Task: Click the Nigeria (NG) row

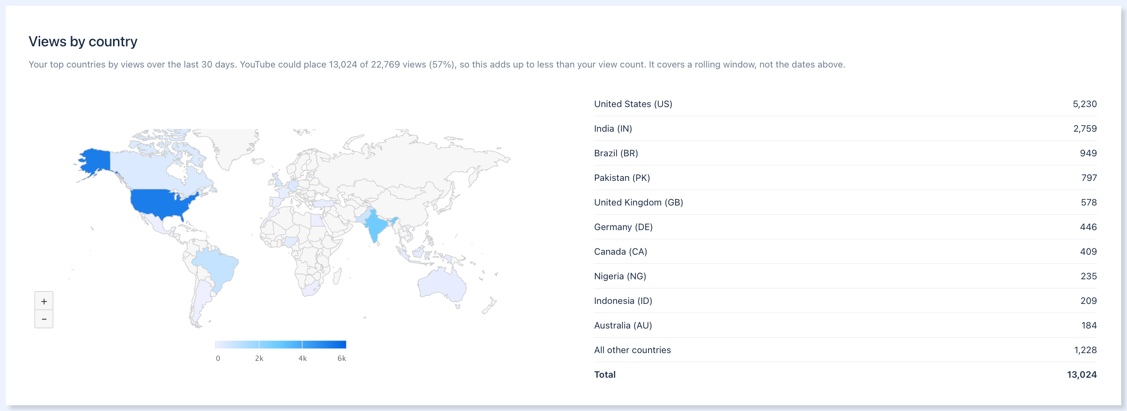Action: tap(845, 276)
